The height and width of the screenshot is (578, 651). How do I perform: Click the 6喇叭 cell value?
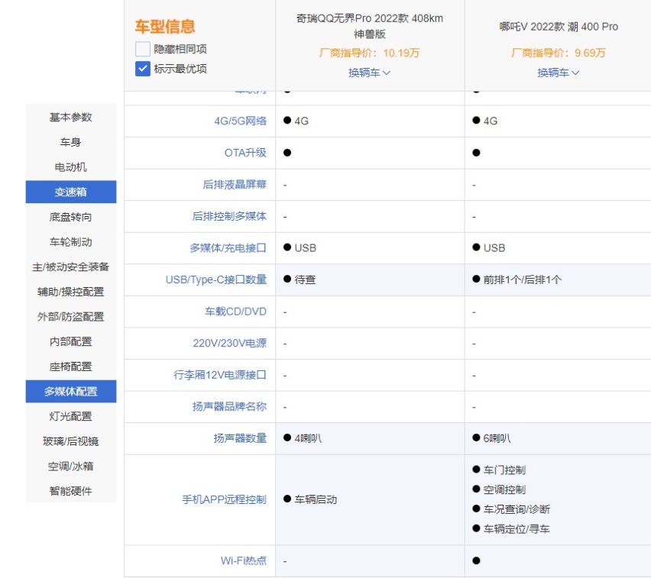pos(497,438)
